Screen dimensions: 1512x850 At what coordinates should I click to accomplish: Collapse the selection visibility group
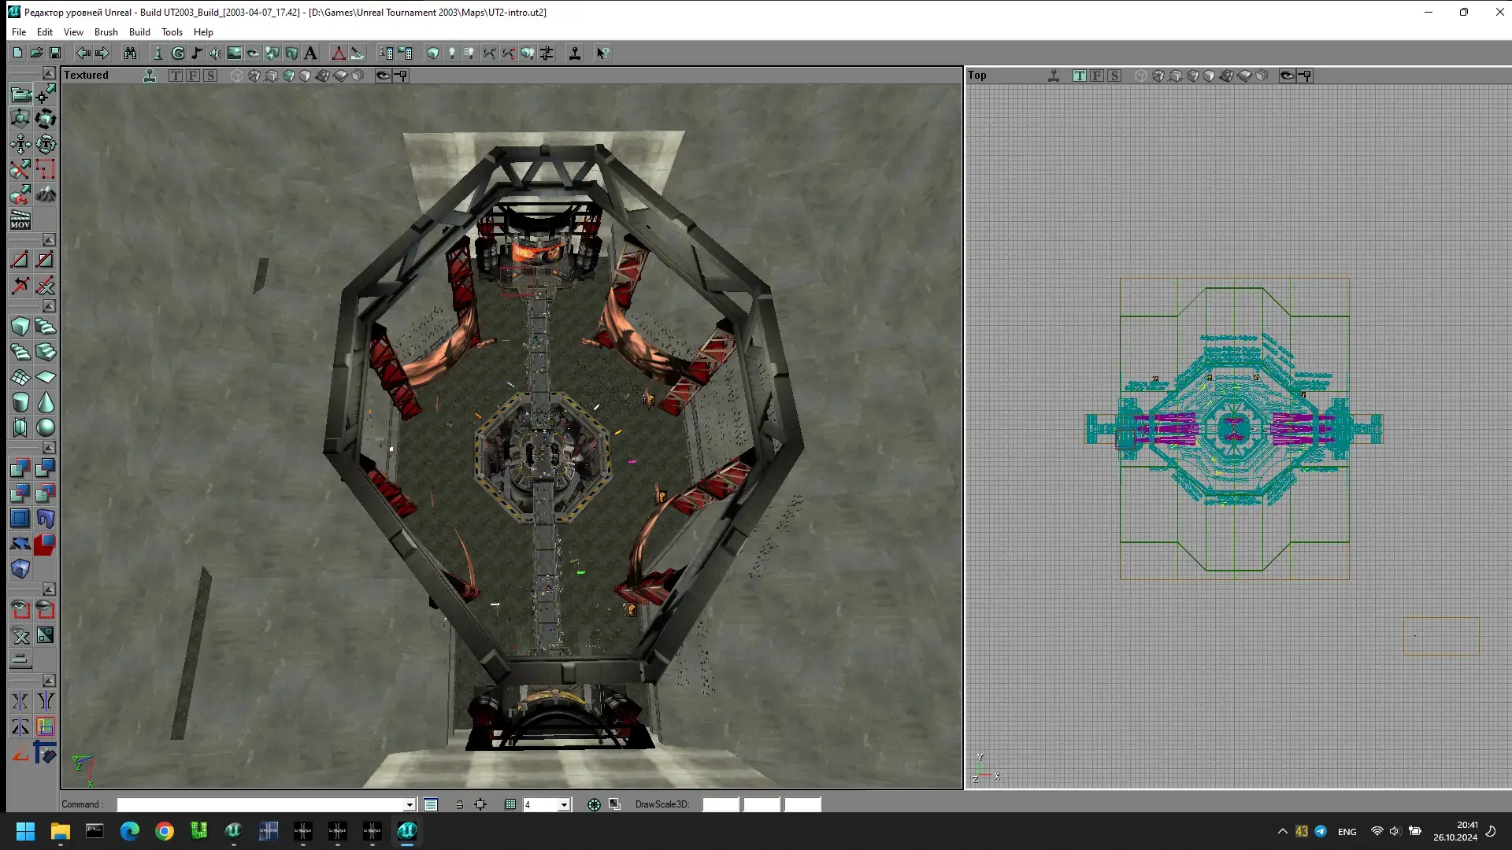pyautogui.click(x=49, y=589)
